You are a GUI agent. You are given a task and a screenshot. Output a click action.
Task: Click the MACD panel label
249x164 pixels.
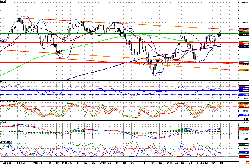[4, 122]
